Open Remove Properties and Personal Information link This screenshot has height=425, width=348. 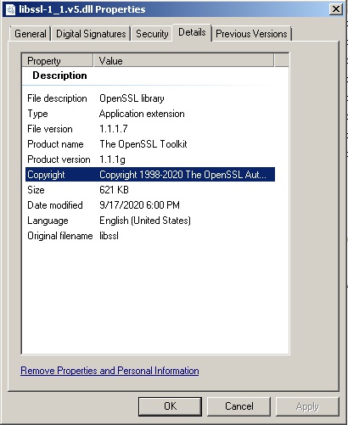coord(109,371)
